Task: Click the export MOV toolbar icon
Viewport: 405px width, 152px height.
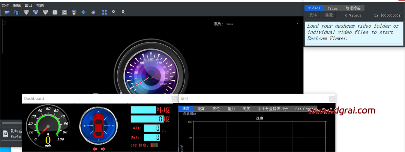Action: coord(45,12)
